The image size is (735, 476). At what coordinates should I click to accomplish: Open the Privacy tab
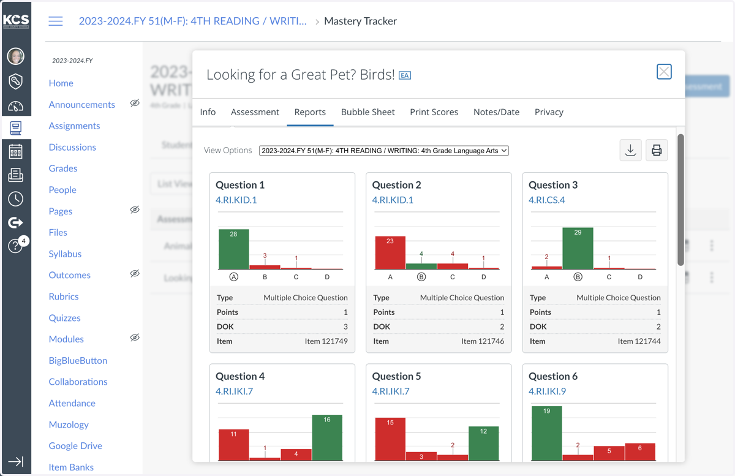coord(549,112)
